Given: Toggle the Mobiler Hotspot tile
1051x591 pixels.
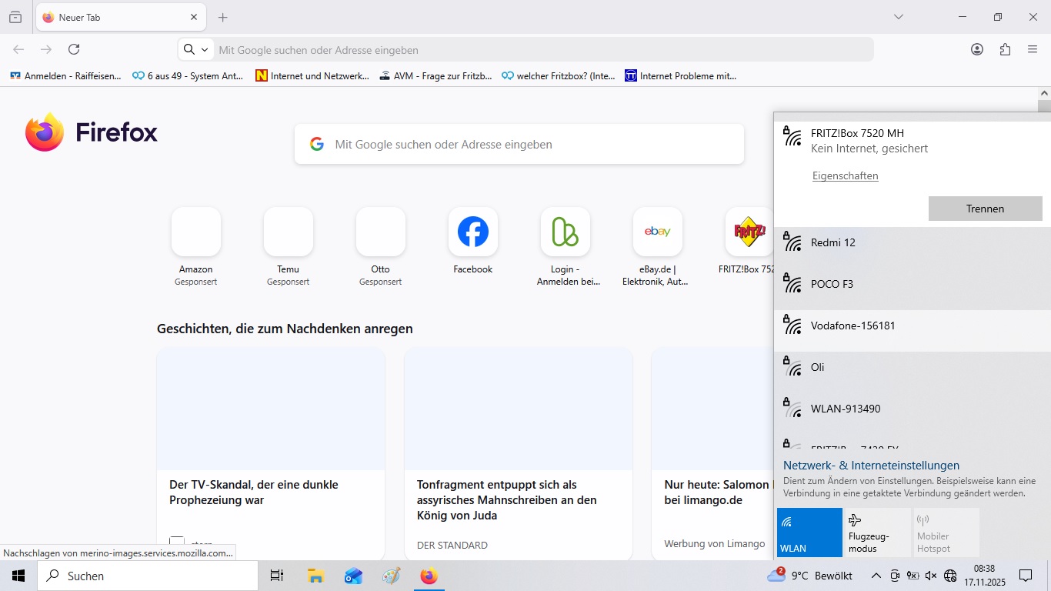Looking at the screenshot, I should point(946,533).
